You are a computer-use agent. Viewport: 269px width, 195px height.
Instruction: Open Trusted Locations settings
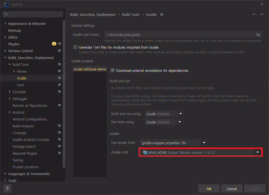[x=25, y=167]
